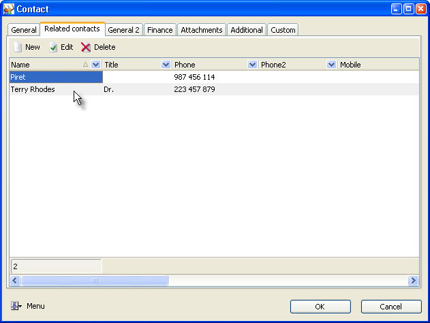The height and width of the screenshot is (323, 430).
Task: Click the New contact icon
Action: [18, 48]
